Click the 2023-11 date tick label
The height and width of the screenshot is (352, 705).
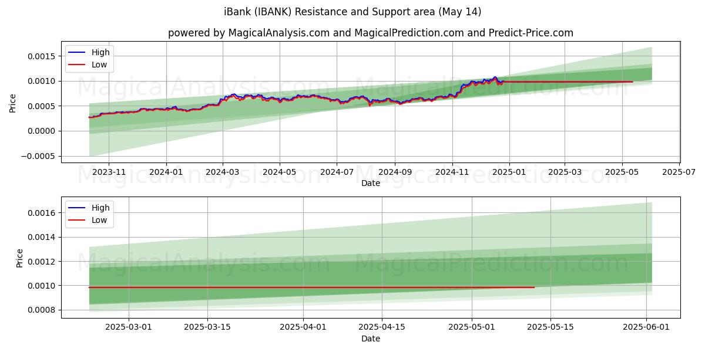click(109, 173)
